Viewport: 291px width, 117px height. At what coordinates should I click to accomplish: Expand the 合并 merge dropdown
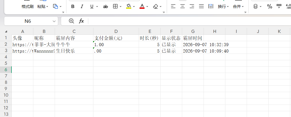click(x=238, y=7)
